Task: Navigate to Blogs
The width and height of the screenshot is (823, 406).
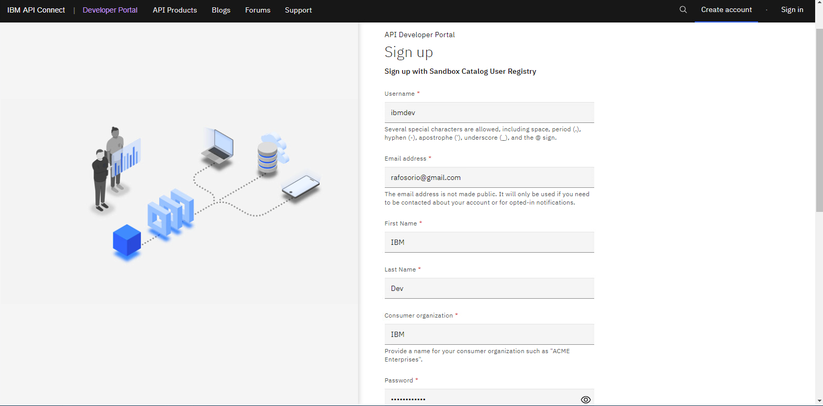Action: pyautogui.click(x=221, y=10)
